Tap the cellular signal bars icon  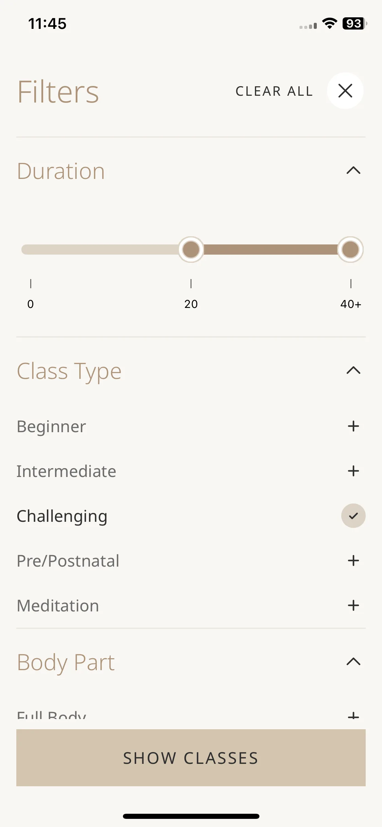[308, 25]
